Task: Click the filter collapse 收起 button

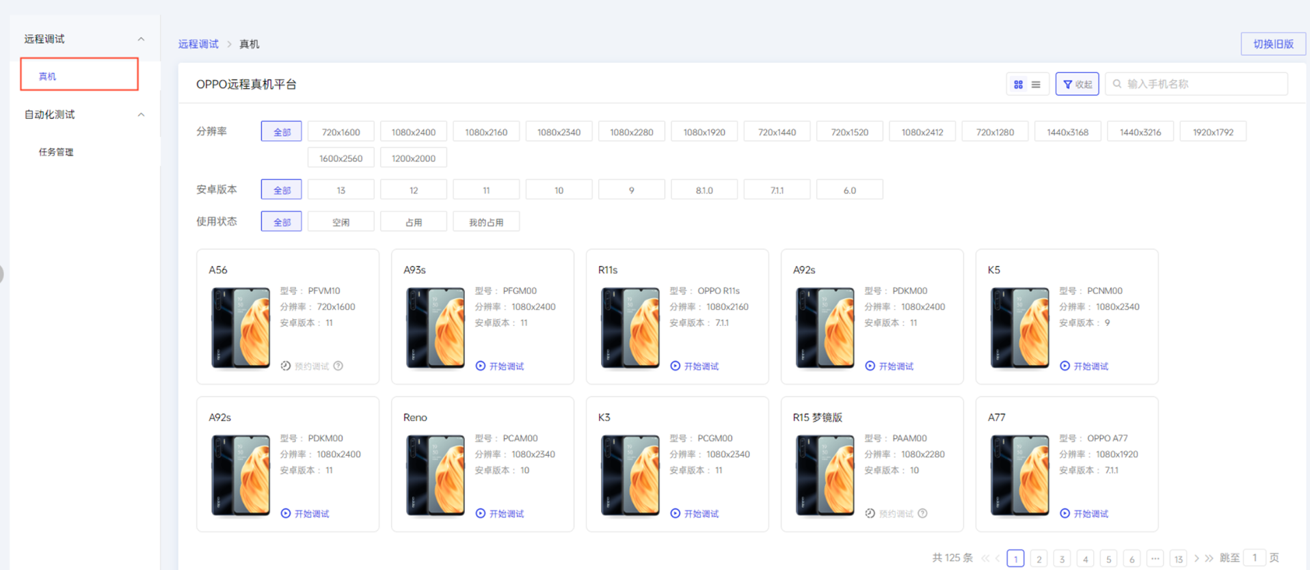Action: [1077, 84]
